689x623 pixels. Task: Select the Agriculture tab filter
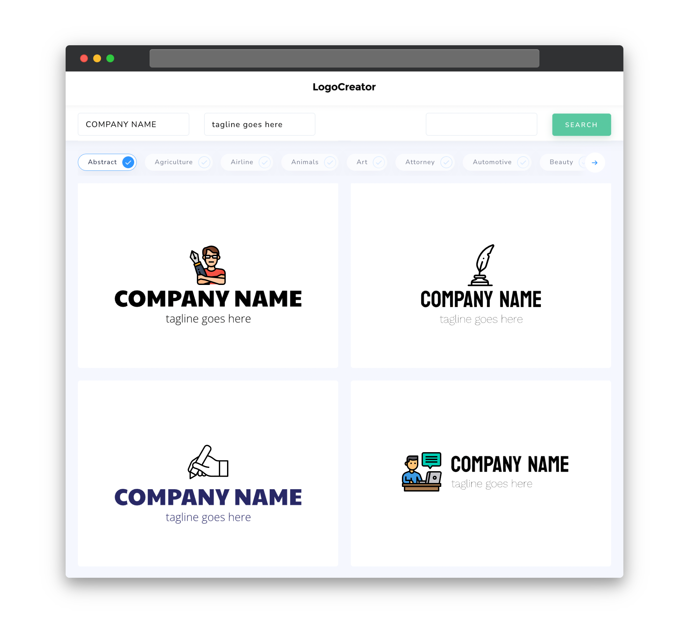[x=180, y=162]
